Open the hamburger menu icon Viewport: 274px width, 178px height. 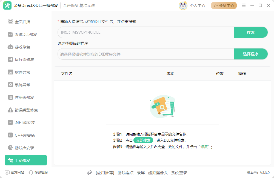[244, 5]
